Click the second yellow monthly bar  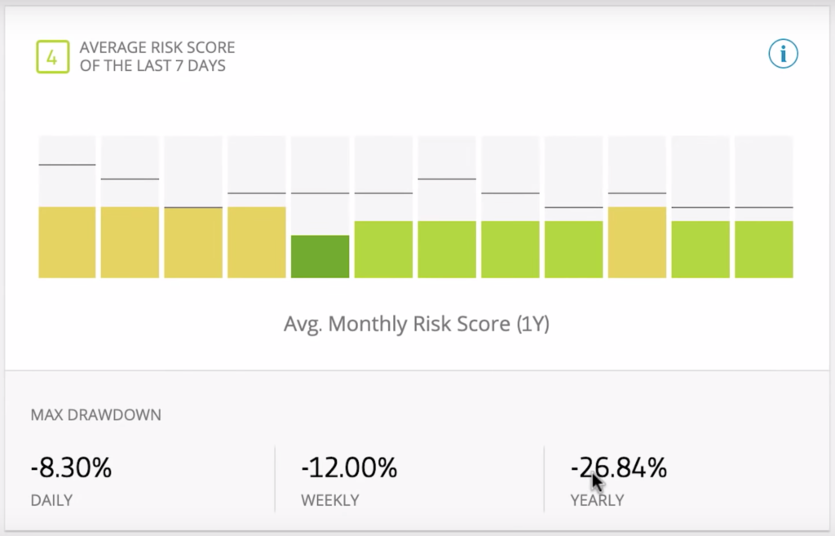pos(130,241)
